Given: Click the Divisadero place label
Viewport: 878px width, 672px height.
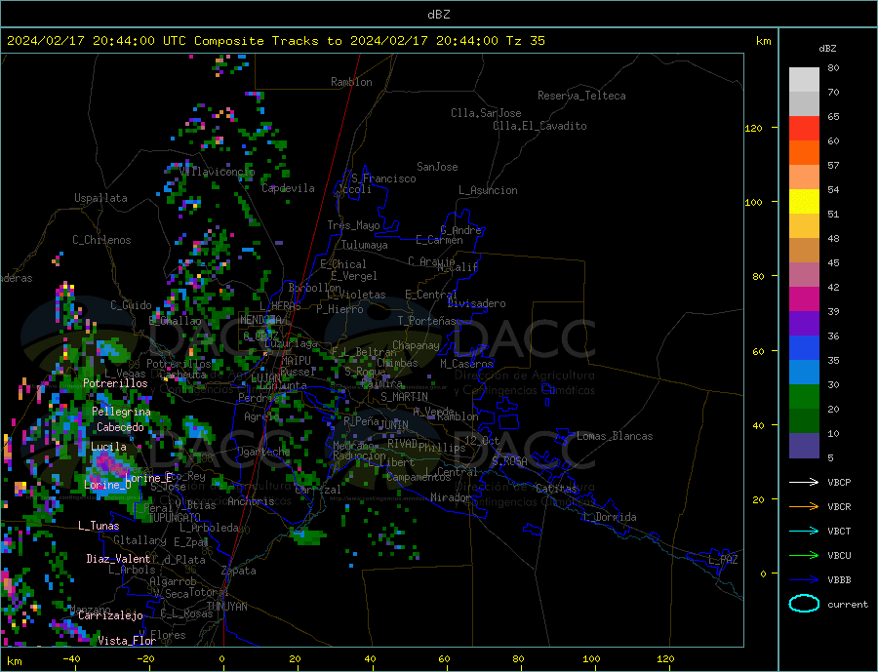Looking at the screenshot, I should (x=476, y=303).
